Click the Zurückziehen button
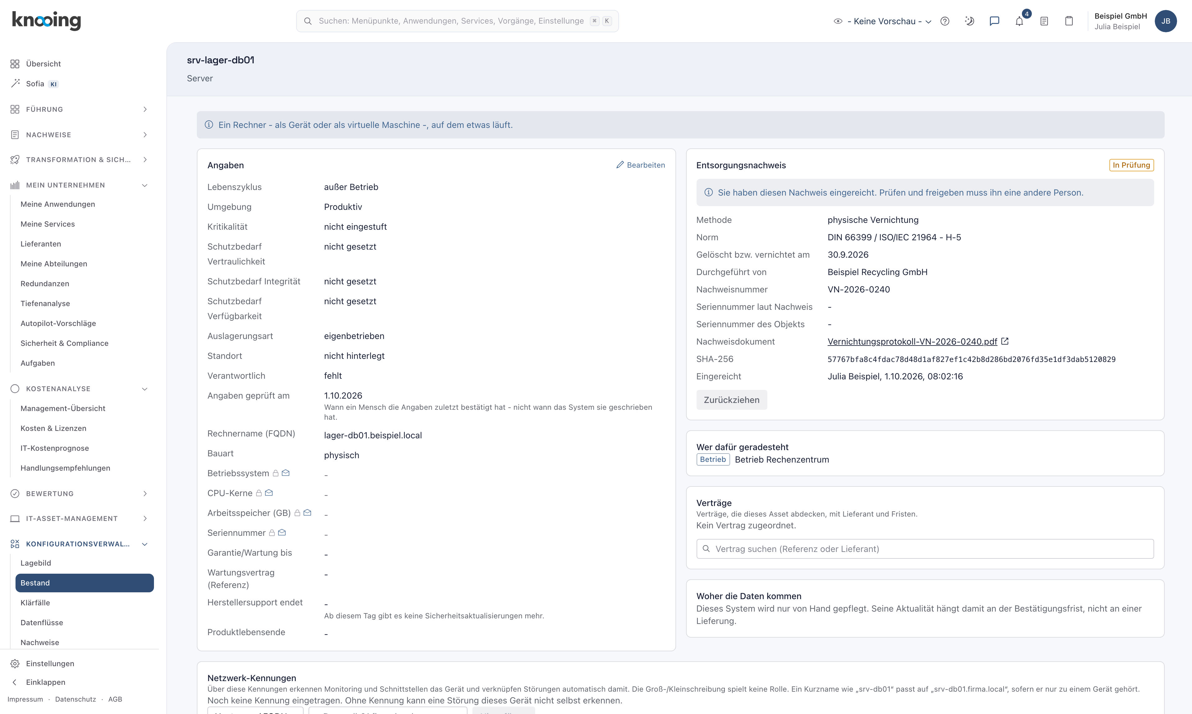This screenshot has width=1192, height=714. pos(731,400)
